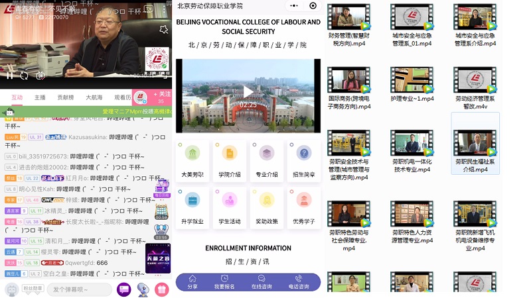Viewport: 531px width, 298px height.
Task: Open the 学院介绍 section
Action: click(230, 161)
